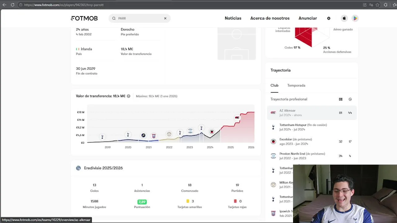Image resolution: width=397 pixels, height=223 pixels.
Task: Click the Máximo 18,4 M€ label
Action: coord(157,96)
